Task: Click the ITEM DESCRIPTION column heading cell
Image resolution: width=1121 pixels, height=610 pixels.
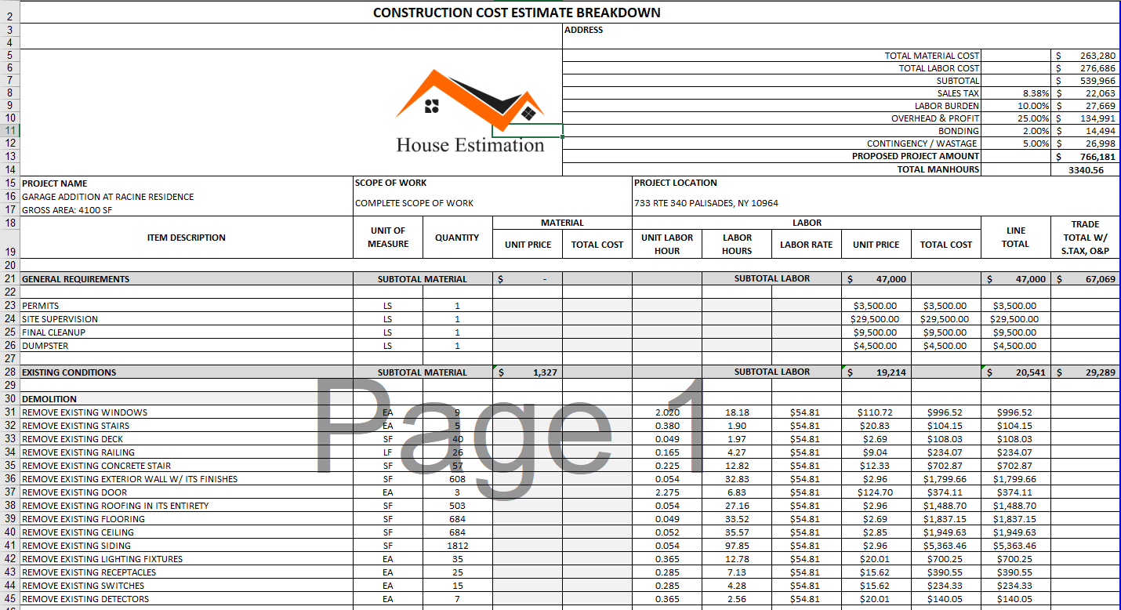Action: (186, 238)
